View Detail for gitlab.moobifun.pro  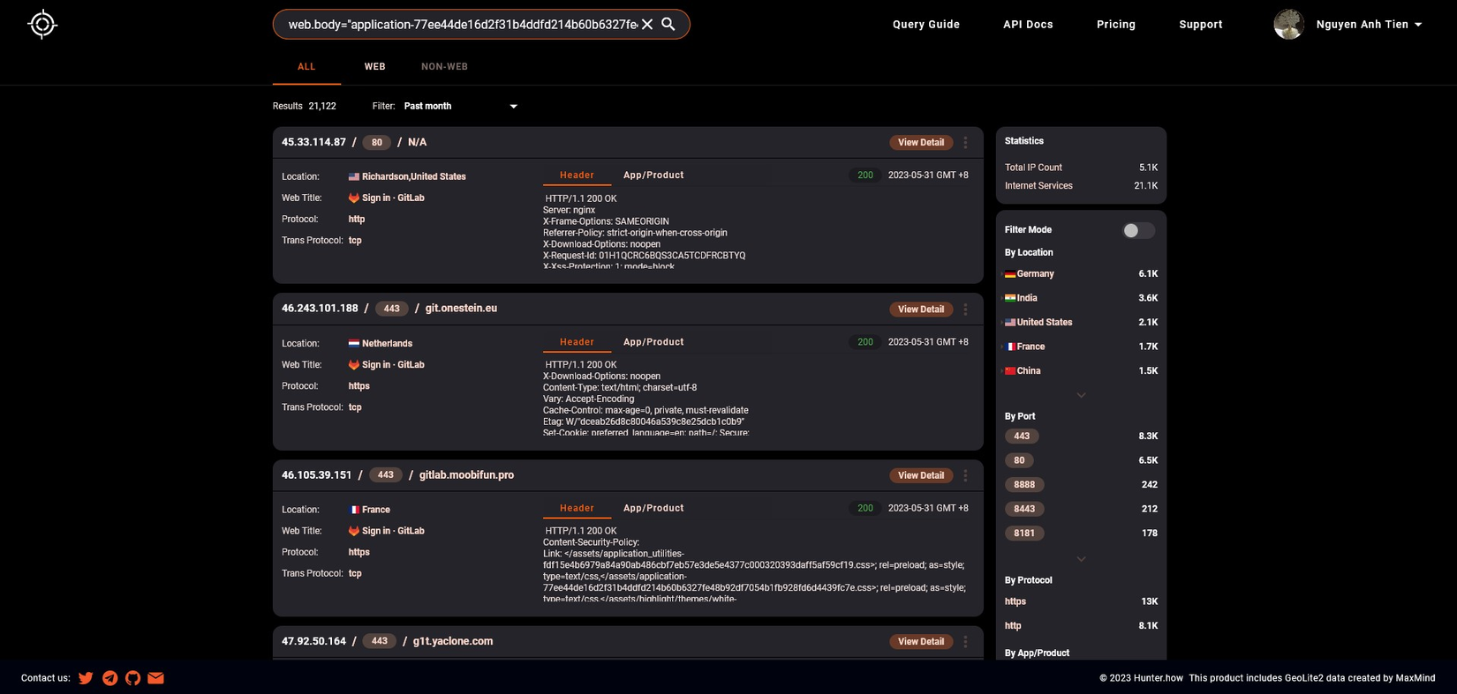[x=921, y=475]
